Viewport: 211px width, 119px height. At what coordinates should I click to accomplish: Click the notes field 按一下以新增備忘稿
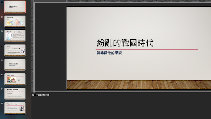pyautogui.click(x=41, y=95)
